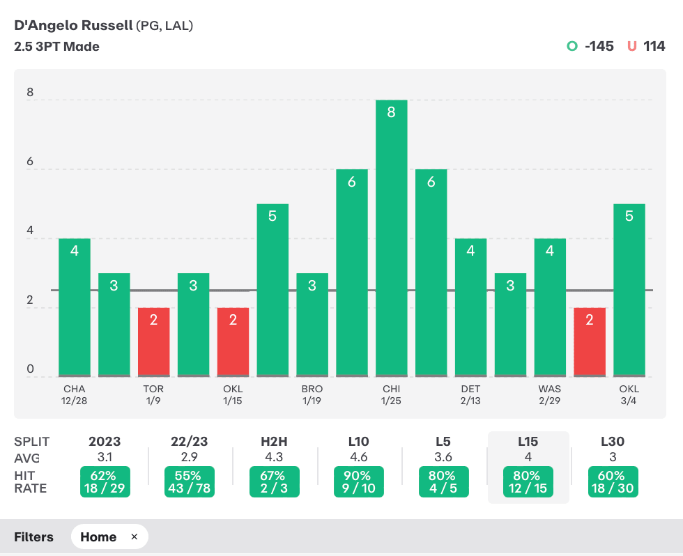Click the 67% 2/3 hit rate badge
This screenshot has height=556, width=683.
tap(275, 481)
